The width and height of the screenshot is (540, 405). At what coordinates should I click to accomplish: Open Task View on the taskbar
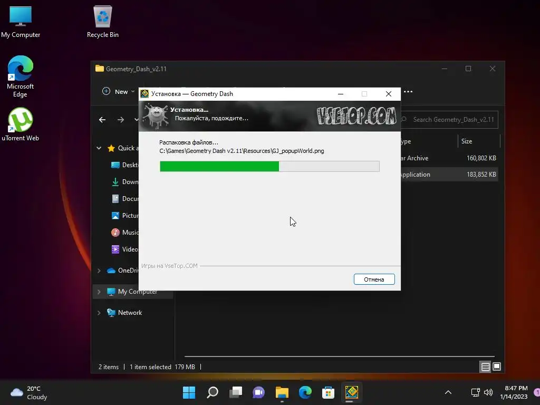(x=236, y=392)
